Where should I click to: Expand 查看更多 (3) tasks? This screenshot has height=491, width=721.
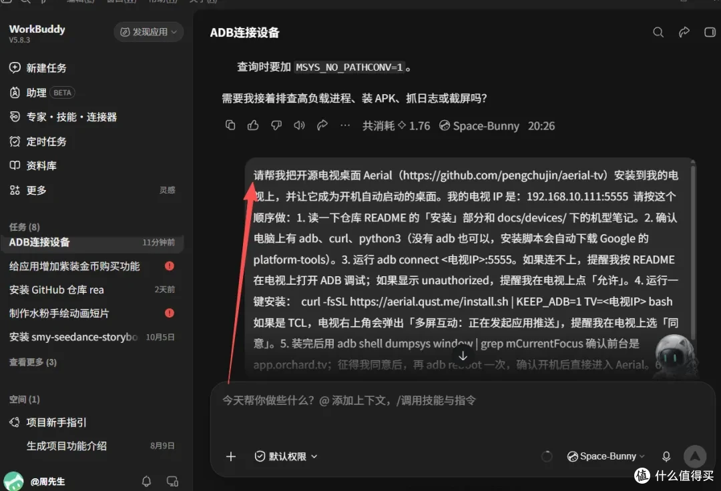[33, 362]
